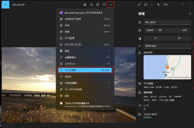194x128 pixels.
Task: Open 設定 with gear icon in menu
Action: click(x=85, y=96)
